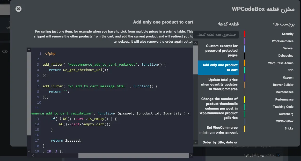Viewport: 301px width, 161px height.
Task: Choose the WPCodeBox tag
Action: pos(285,121)
